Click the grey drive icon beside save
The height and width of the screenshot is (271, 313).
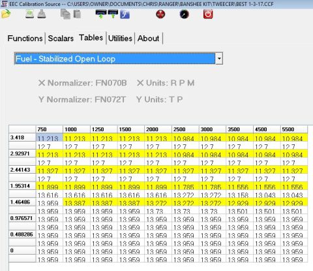pyautogui.click(x=42, y=14)
